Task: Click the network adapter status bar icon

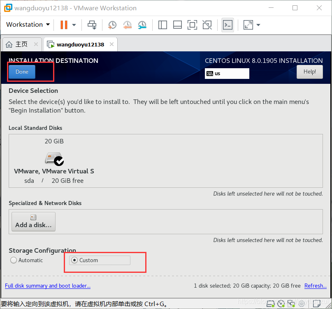Action: pos(291,304)
